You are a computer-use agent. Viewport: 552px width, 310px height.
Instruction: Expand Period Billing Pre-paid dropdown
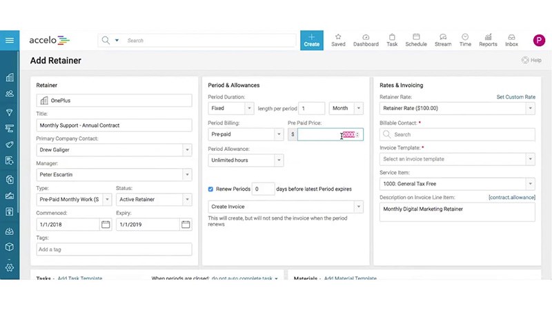pos(279,134)
